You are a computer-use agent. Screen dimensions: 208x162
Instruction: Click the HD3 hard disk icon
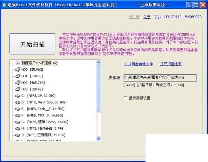pyautogui.click(x=18, y=89)
